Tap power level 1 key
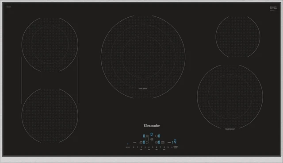Image resolution: width=283 pixels, height=163 pixels. point(138,147)
